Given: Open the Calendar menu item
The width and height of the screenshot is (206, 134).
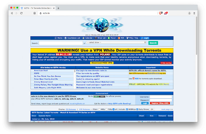Looking at the screenshot, I should click(89, 38).
